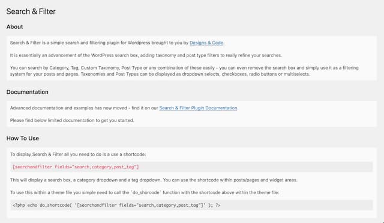Click 'This will display a search box' sentence
Screen dimensions: 384x223
[154, 180]
